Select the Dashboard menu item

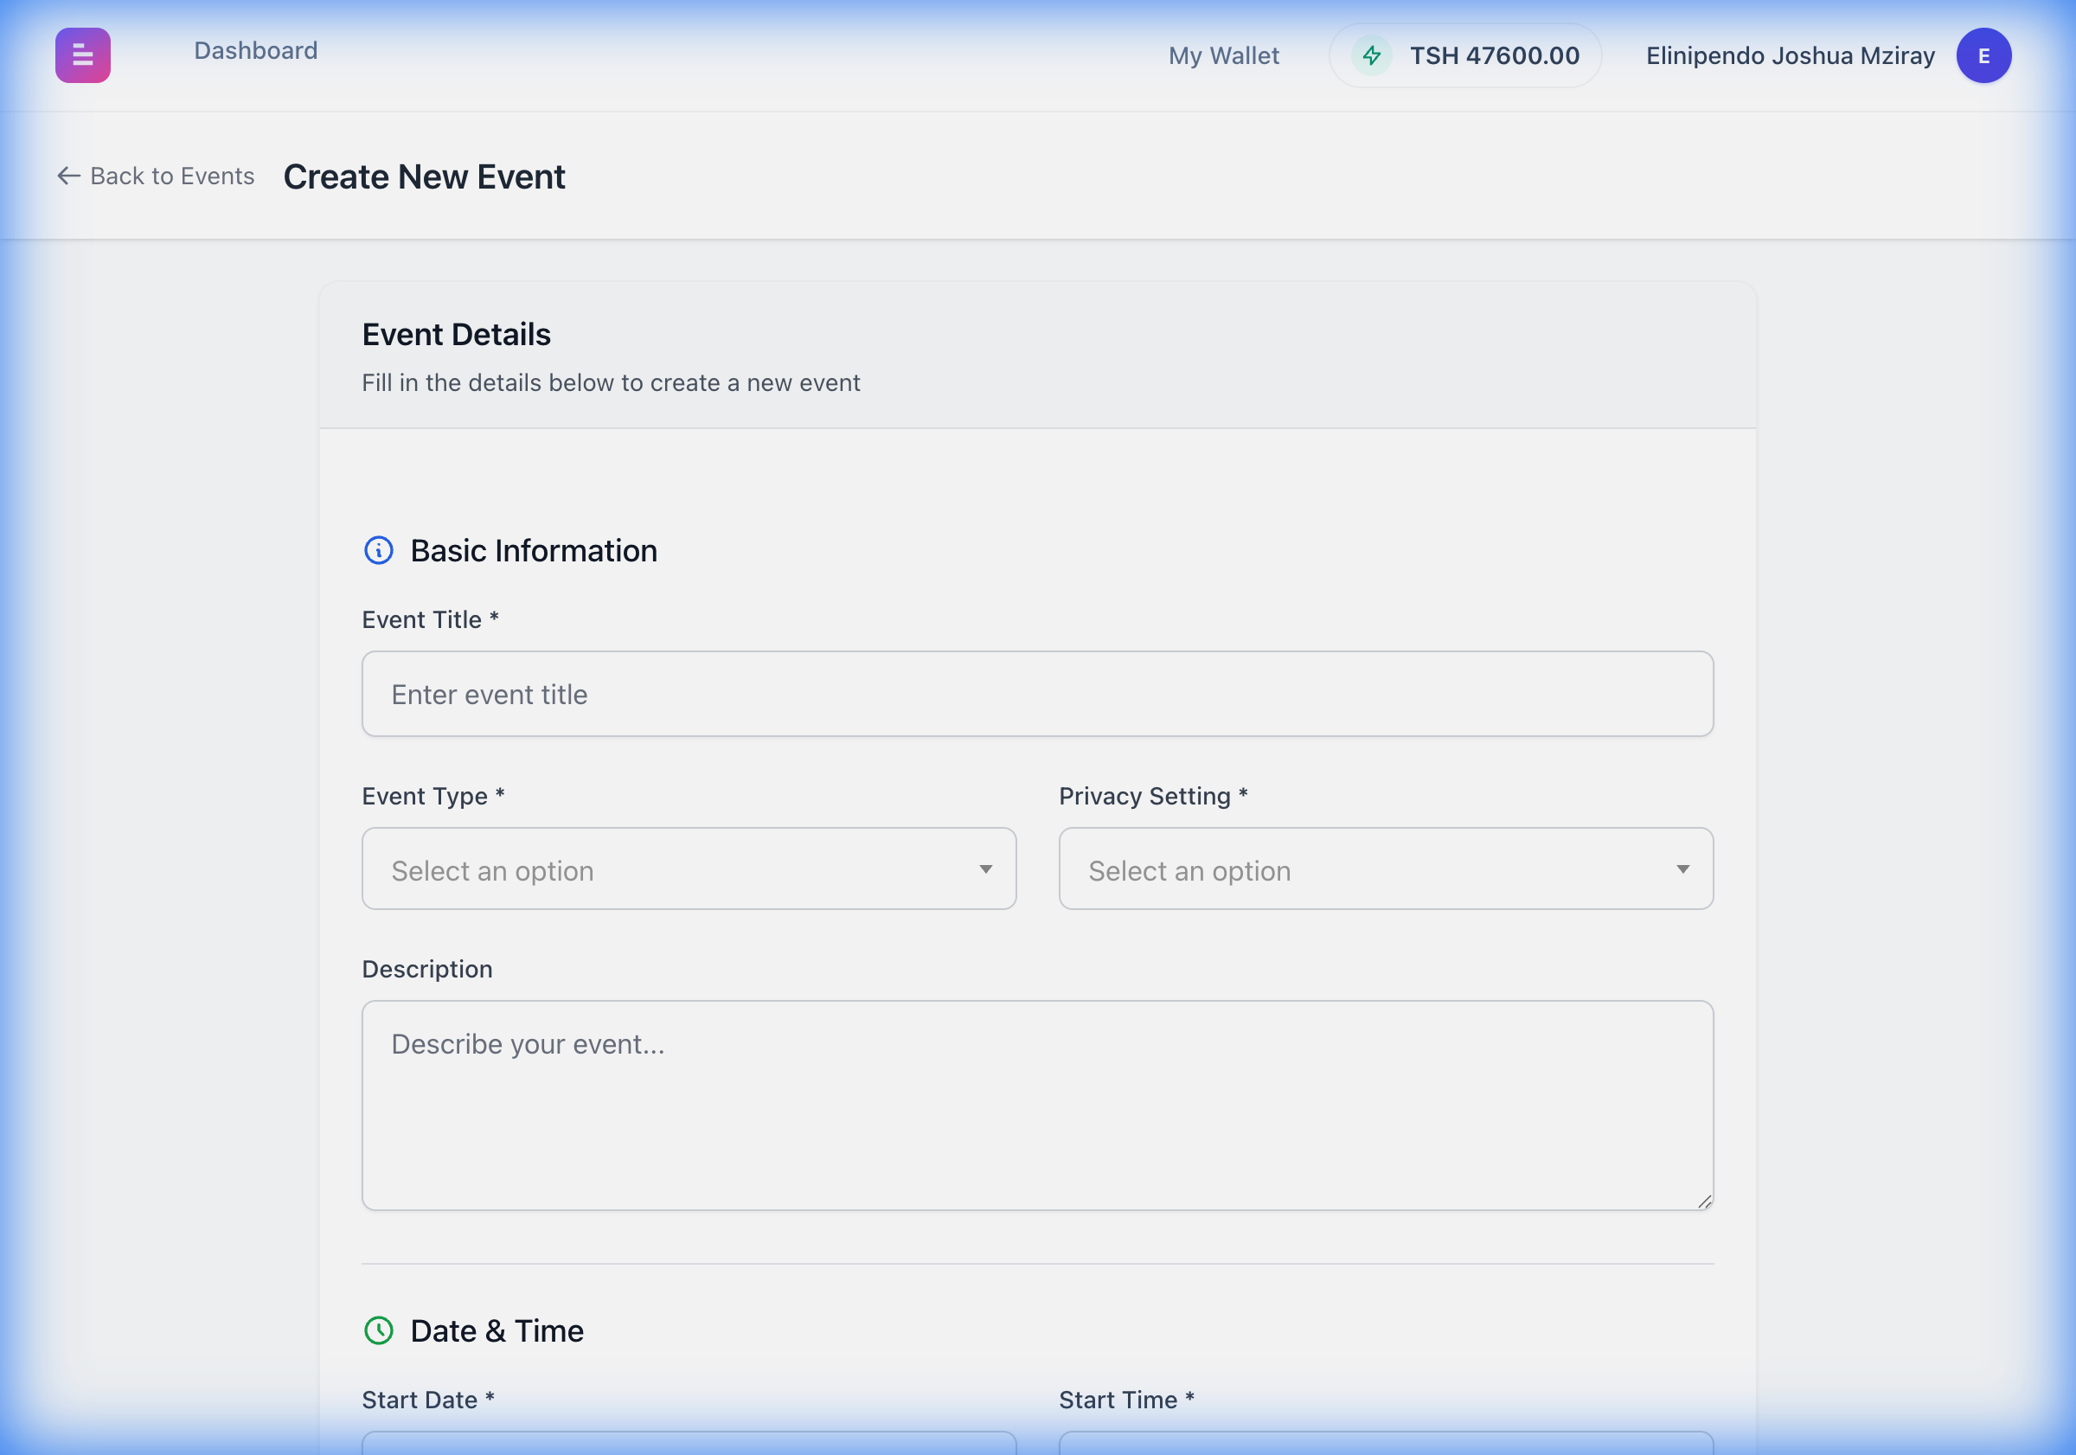click(x=255, y=49)
